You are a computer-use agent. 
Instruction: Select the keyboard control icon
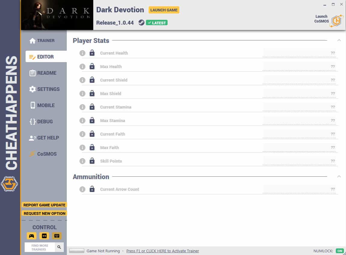click(x=57, y=236)
